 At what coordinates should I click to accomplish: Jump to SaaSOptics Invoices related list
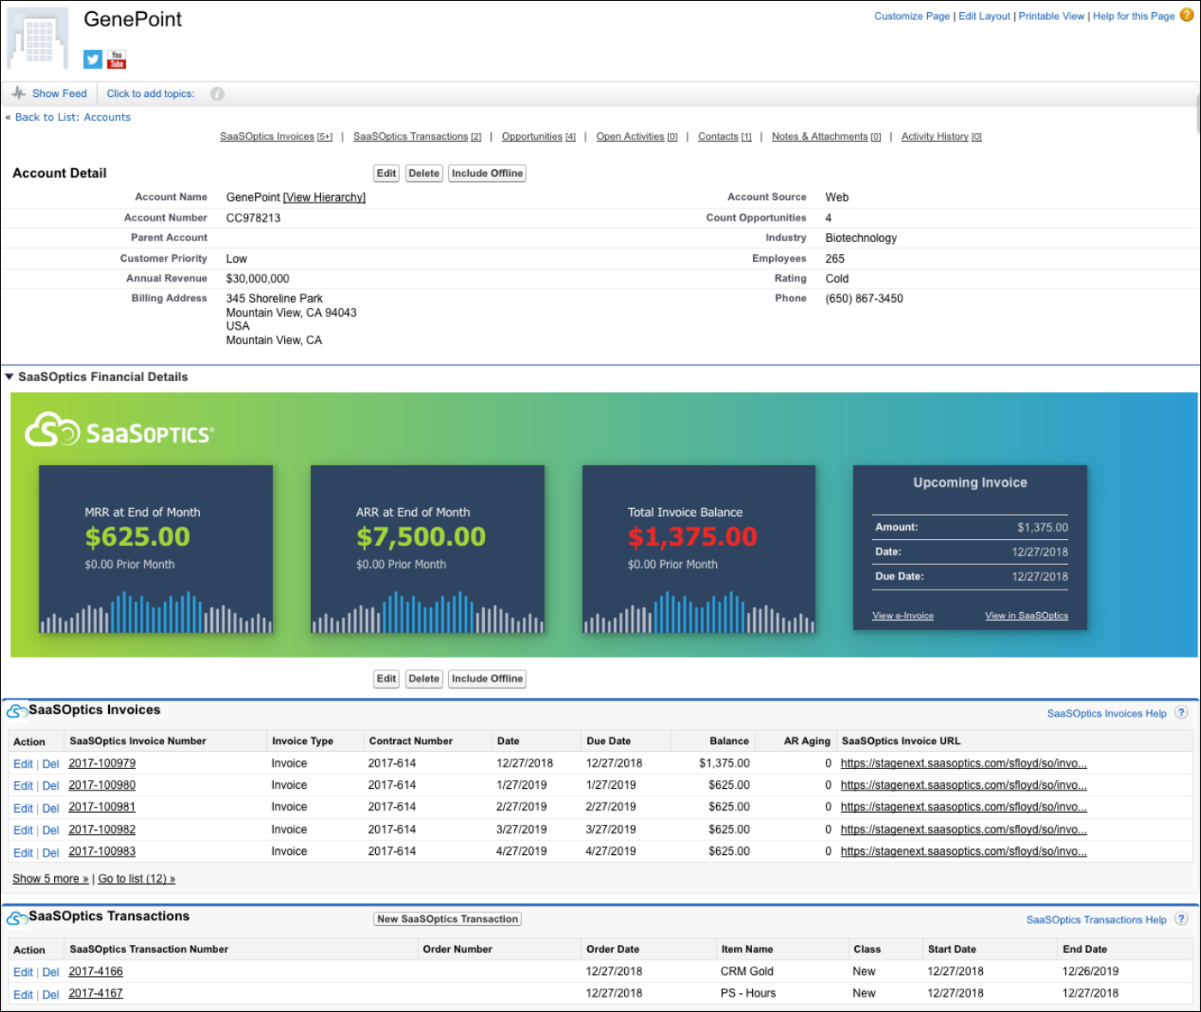point(276,136)
